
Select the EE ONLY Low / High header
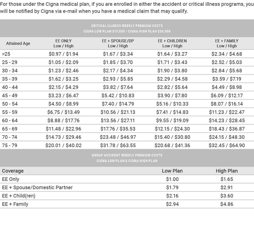[63, 43]
